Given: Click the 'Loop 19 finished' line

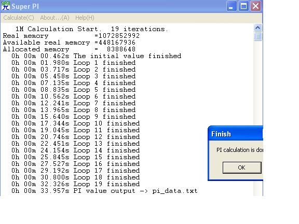Looking at the screenshot, I should (75, 184).
